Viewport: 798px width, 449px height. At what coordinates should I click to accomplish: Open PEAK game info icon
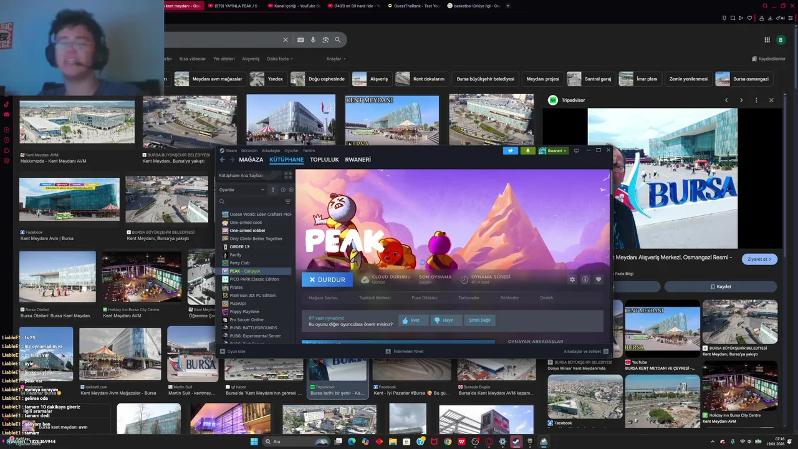(x=585, y=279)
